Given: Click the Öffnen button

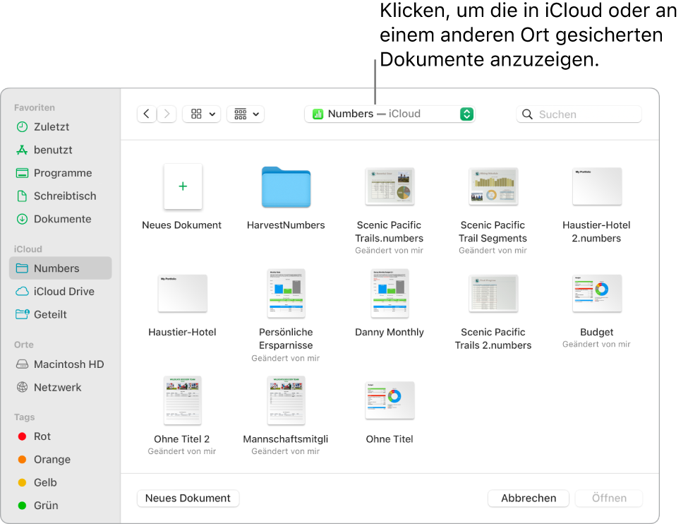Looking at the screenshot, I should [x=609, y=499].
